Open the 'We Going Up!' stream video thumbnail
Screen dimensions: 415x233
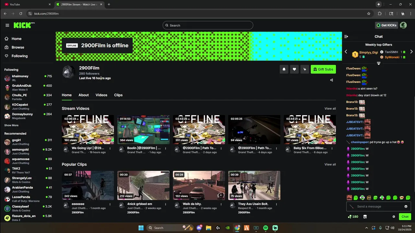pos(88,129)
